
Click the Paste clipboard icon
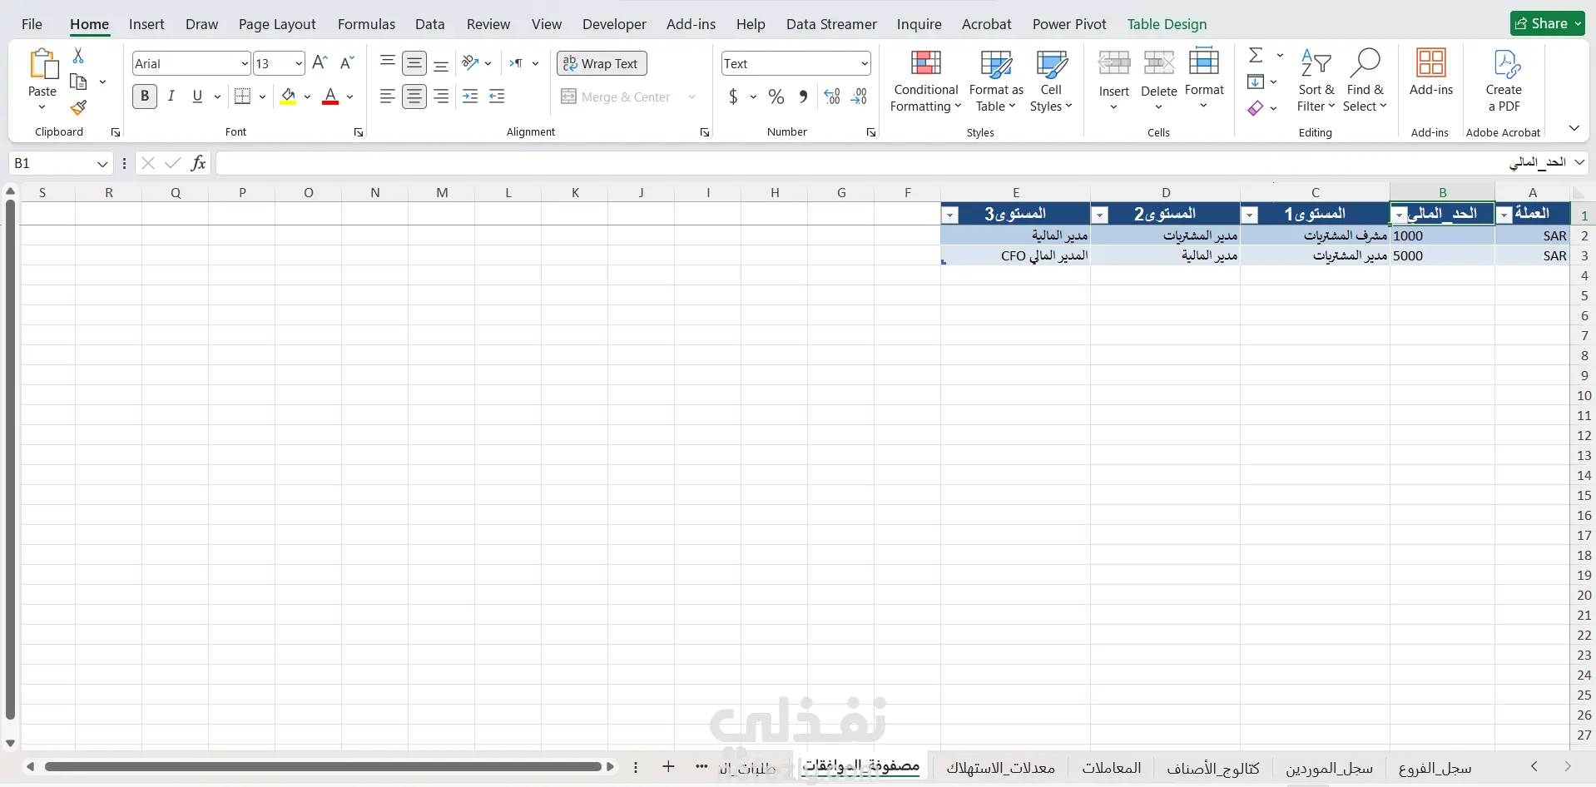coord(42,65)
